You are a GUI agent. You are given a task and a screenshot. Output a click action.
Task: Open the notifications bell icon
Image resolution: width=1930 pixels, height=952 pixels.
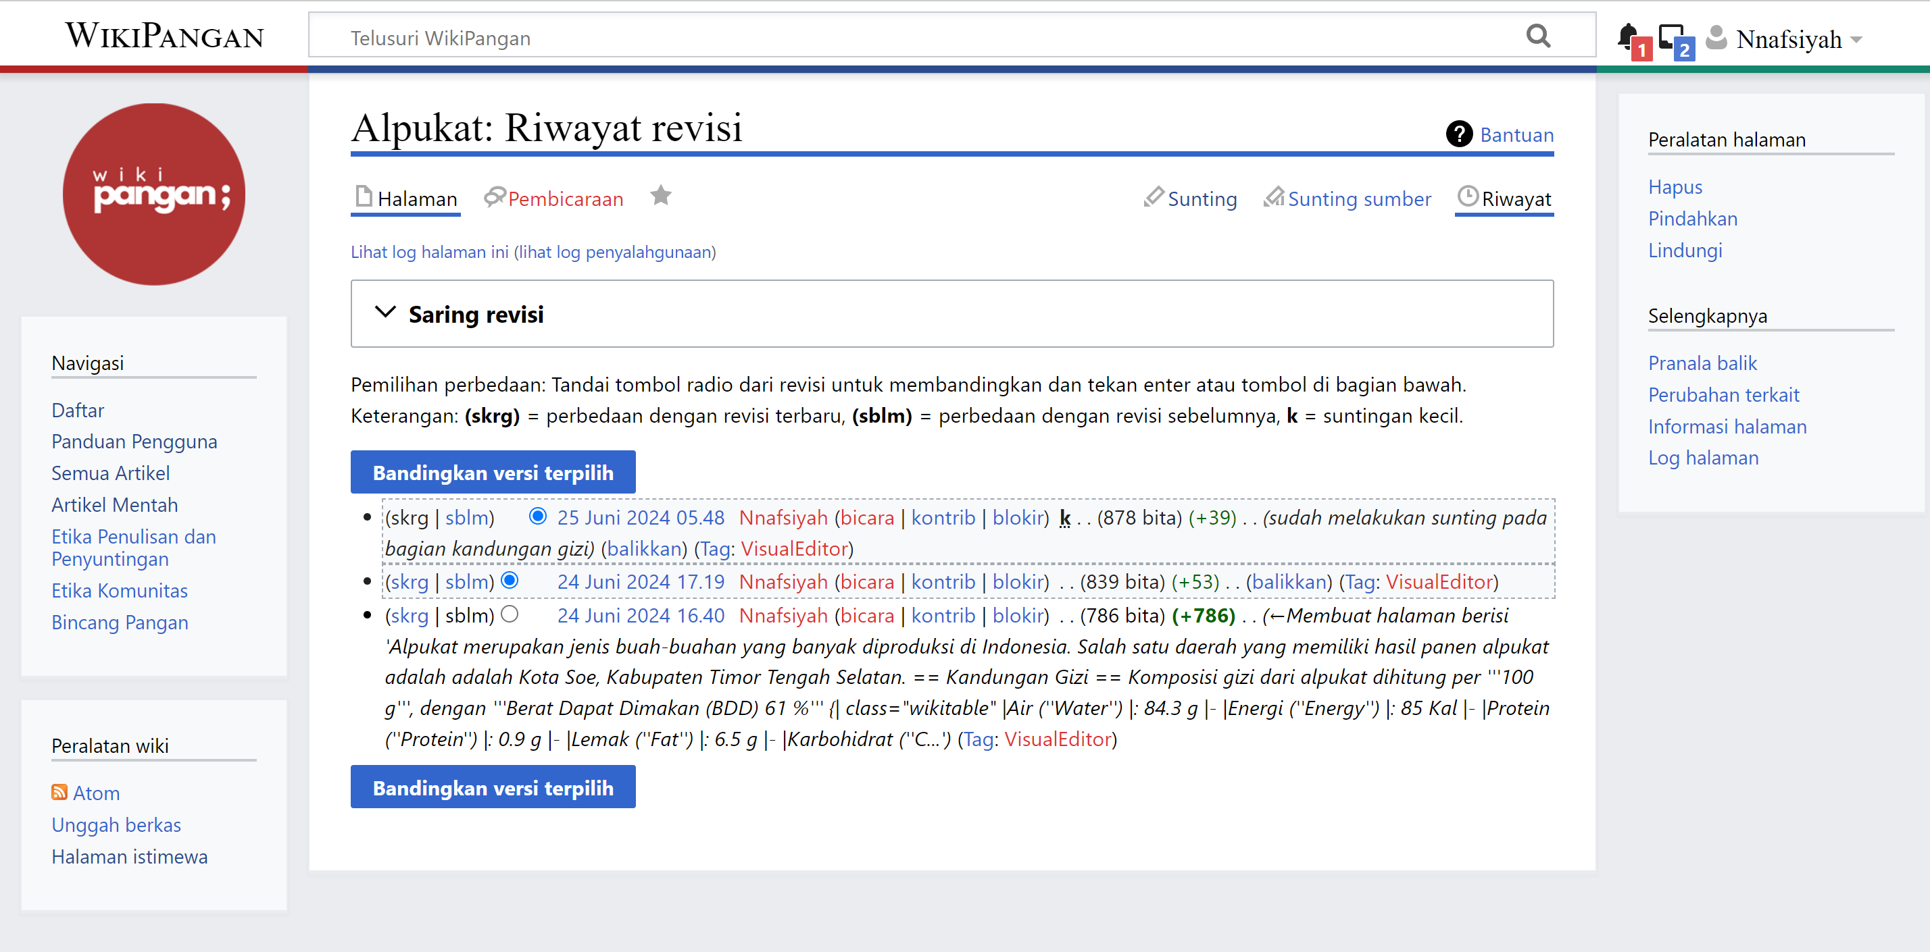[1627, 36]
